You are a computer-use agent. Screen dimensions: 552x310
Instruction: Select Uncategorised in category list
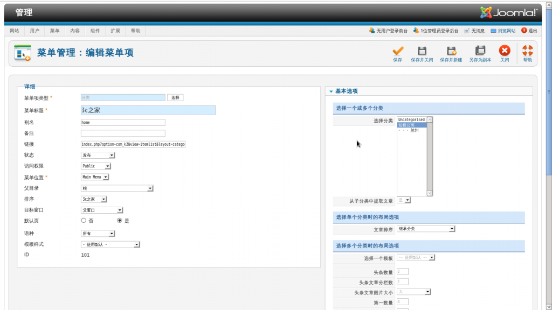coord(411,119)
